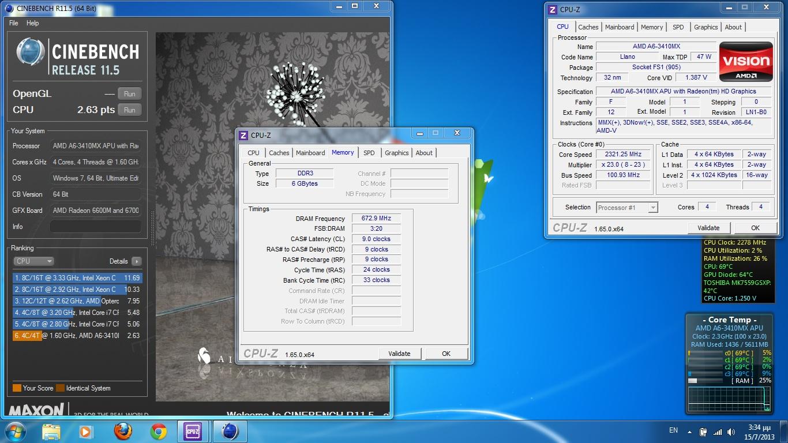Open the File menu in Cinebench

14,23
